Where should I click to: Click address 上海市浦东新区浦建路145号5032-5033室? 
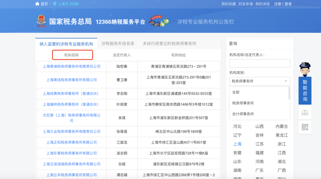179,93
